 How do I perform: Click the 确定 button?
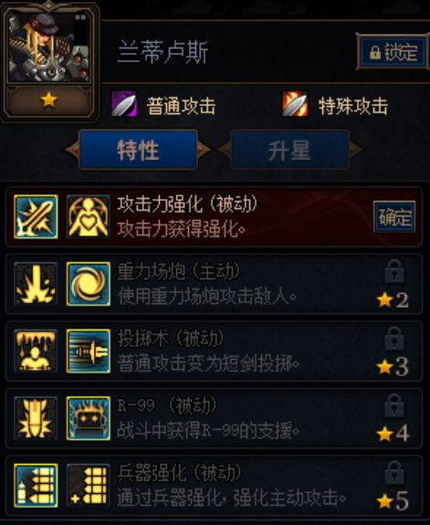tap(394, 217)
